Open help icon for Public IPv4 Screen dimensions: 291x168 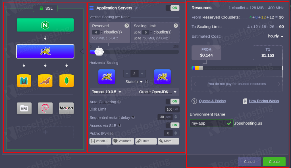[111, 133]
